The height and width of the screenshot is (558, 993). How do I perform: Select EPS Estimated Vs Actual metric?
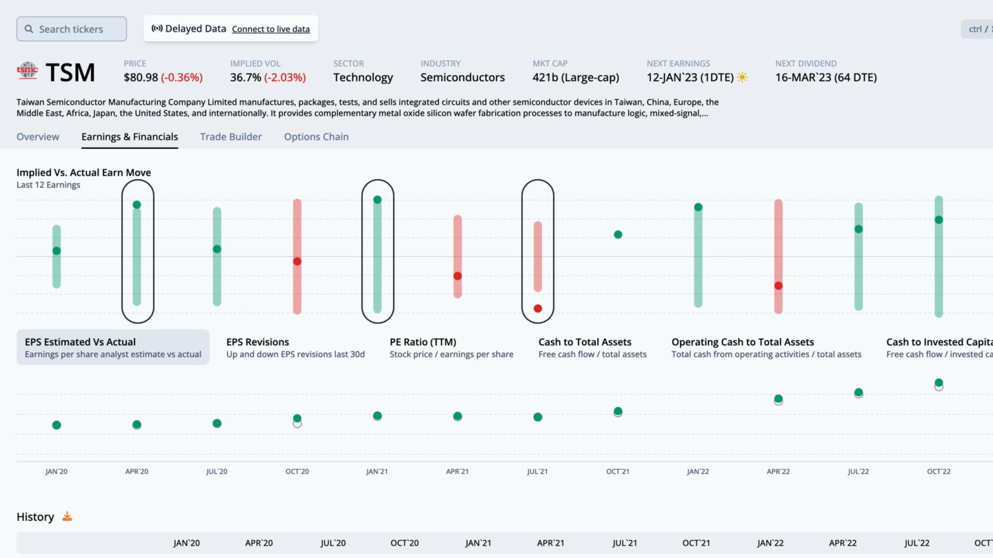(x=113, y=347)
